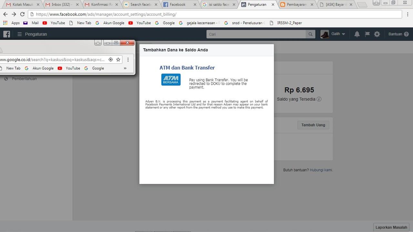Open the New Tab bookmark in the main window
Screen dimensions: 413x232
coord(80,23)
